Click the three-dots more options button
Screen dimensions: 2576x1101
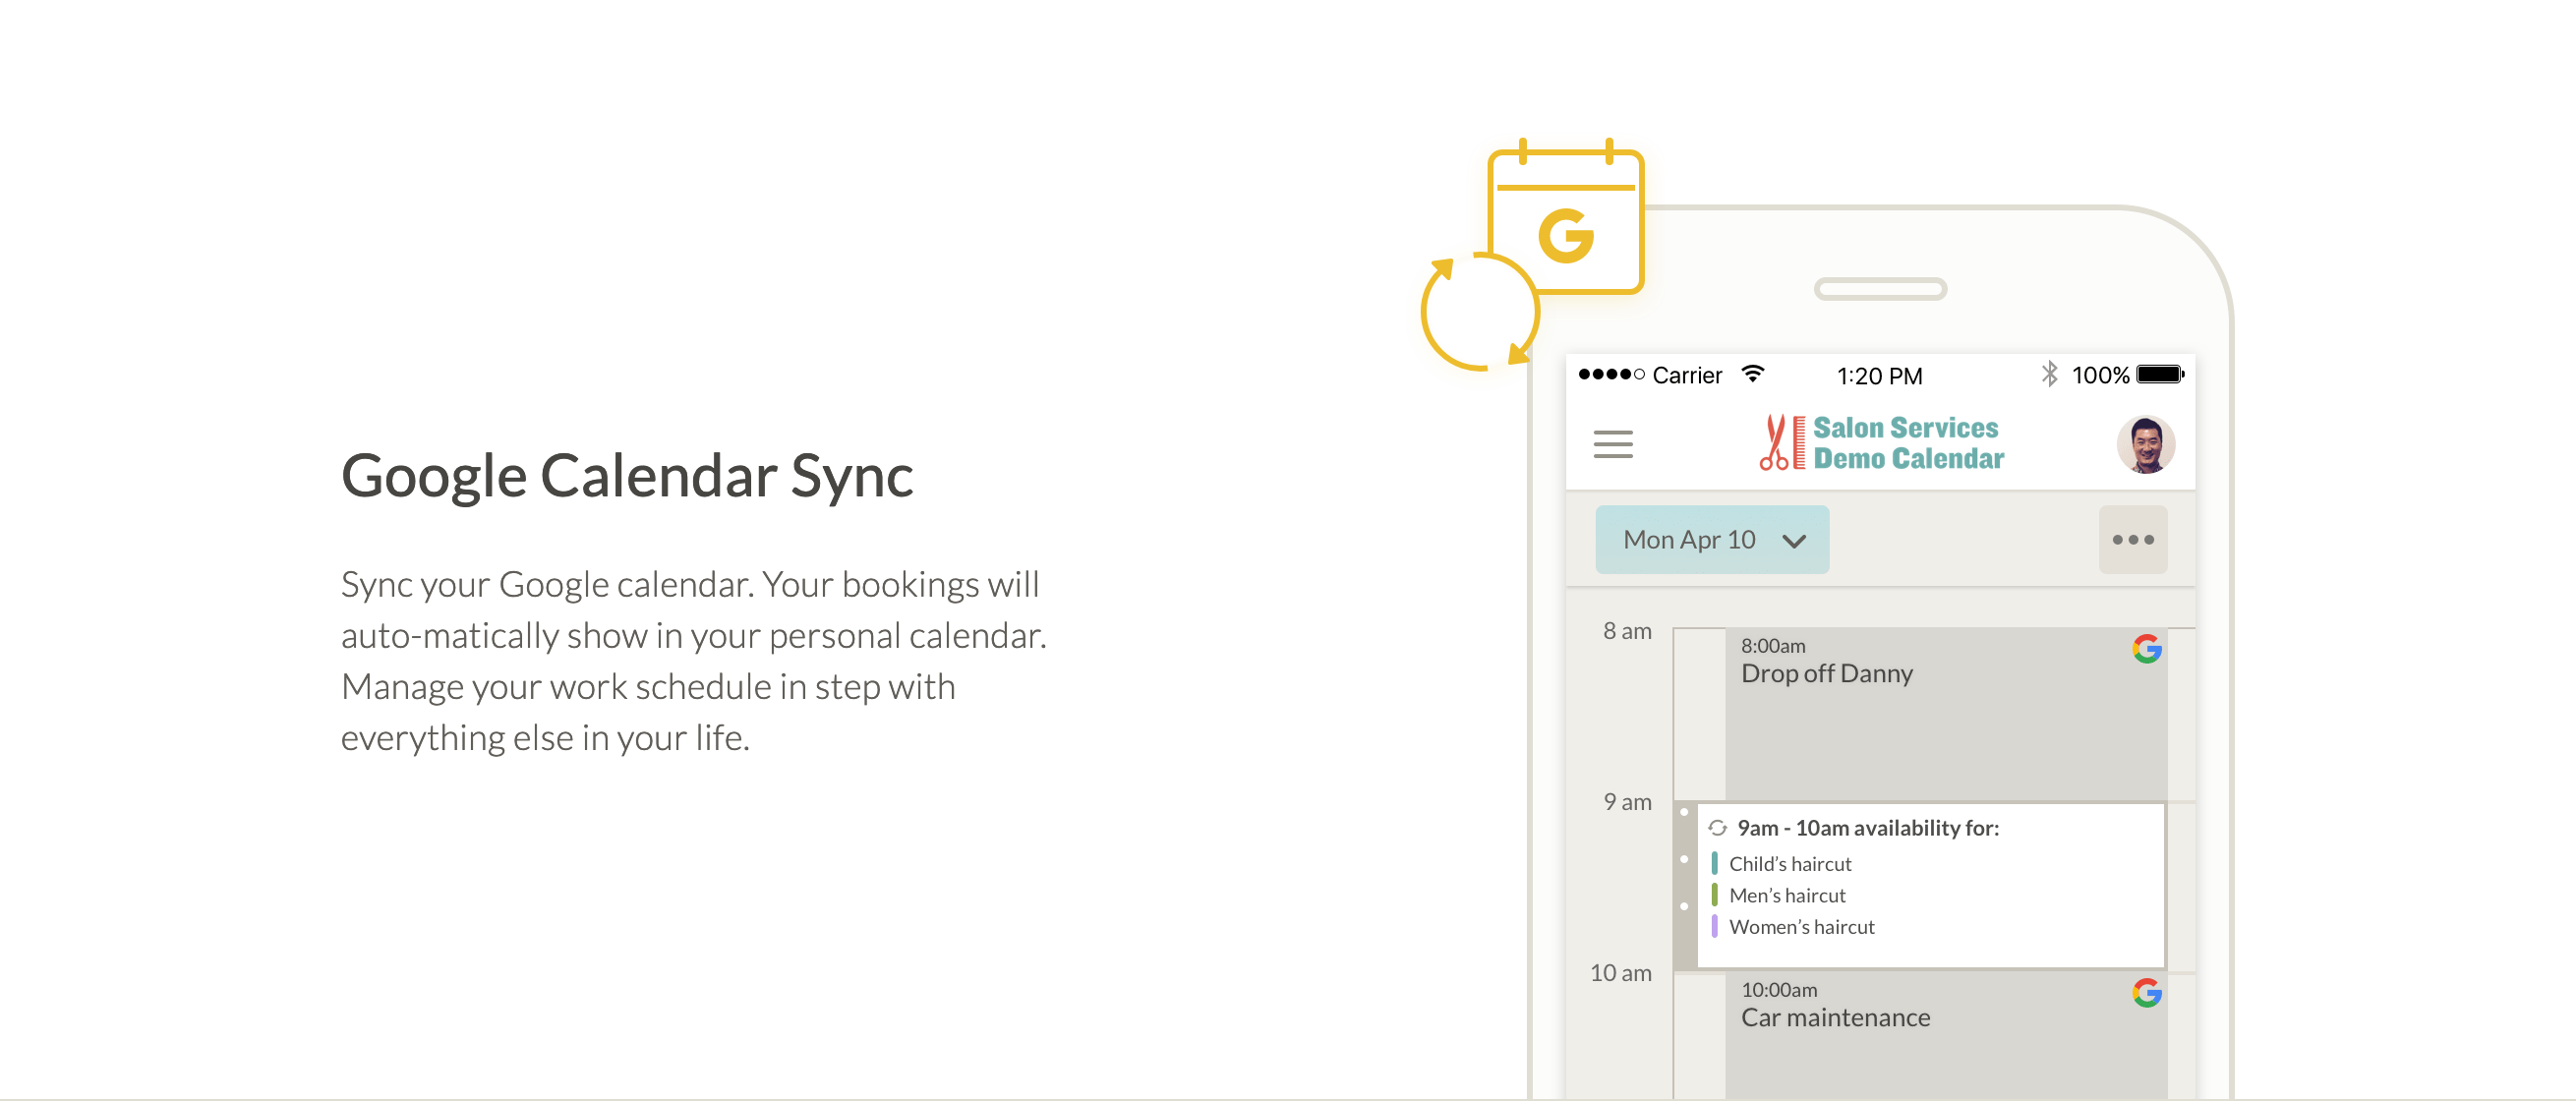[x=2132, y=540]
